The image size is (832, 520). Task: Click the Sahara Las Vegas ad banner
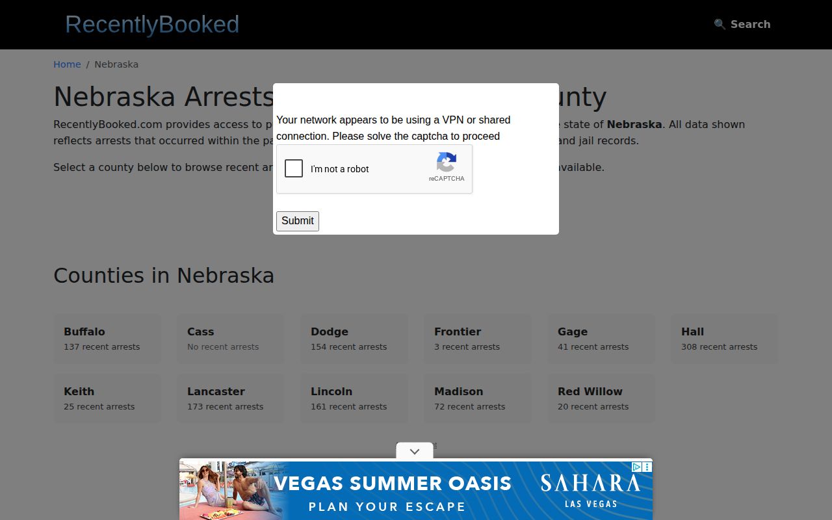pyautogui.click(x=416, y=490)
